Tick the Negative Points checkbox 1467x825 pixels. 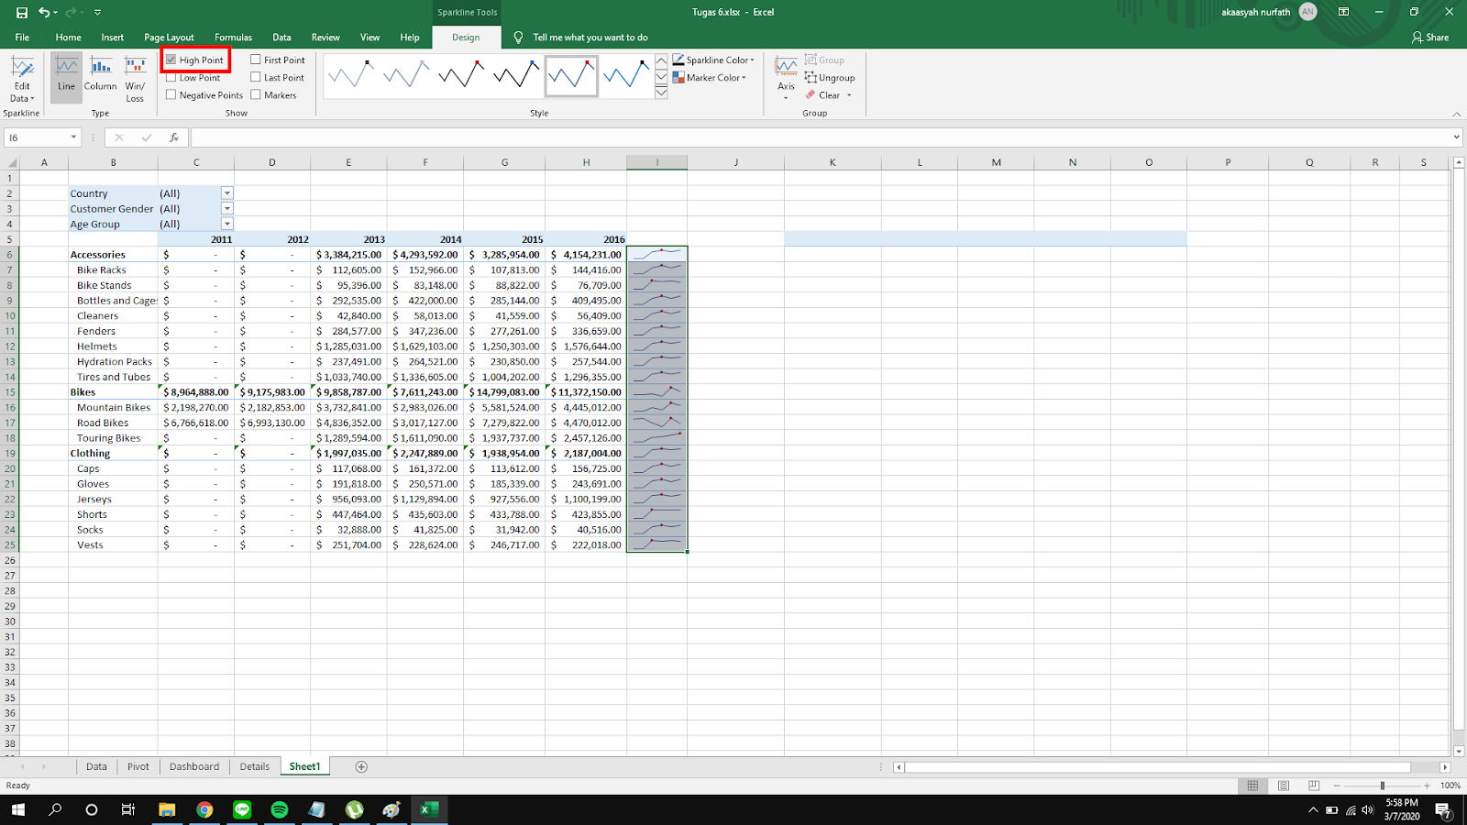[x=171, y=95]
